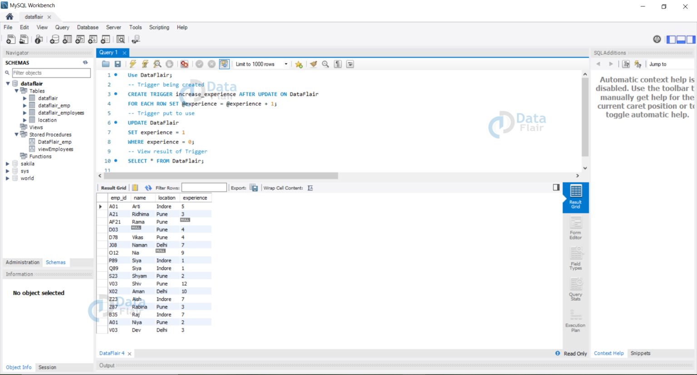Open the Snippets tab
The image size is (697, 375).
click(x=640, y=353)
